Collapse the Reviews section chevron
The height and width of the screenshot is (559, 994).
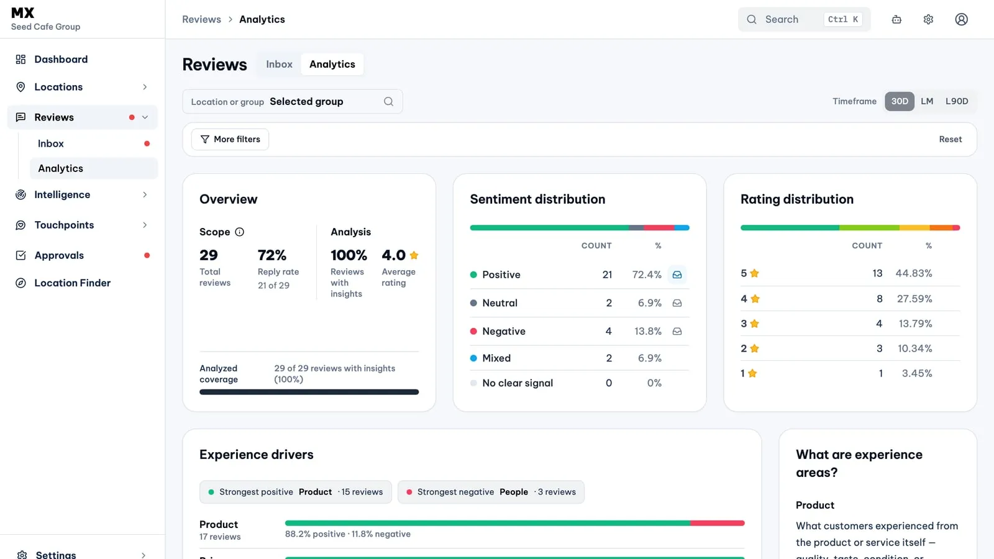click(145, 117)
